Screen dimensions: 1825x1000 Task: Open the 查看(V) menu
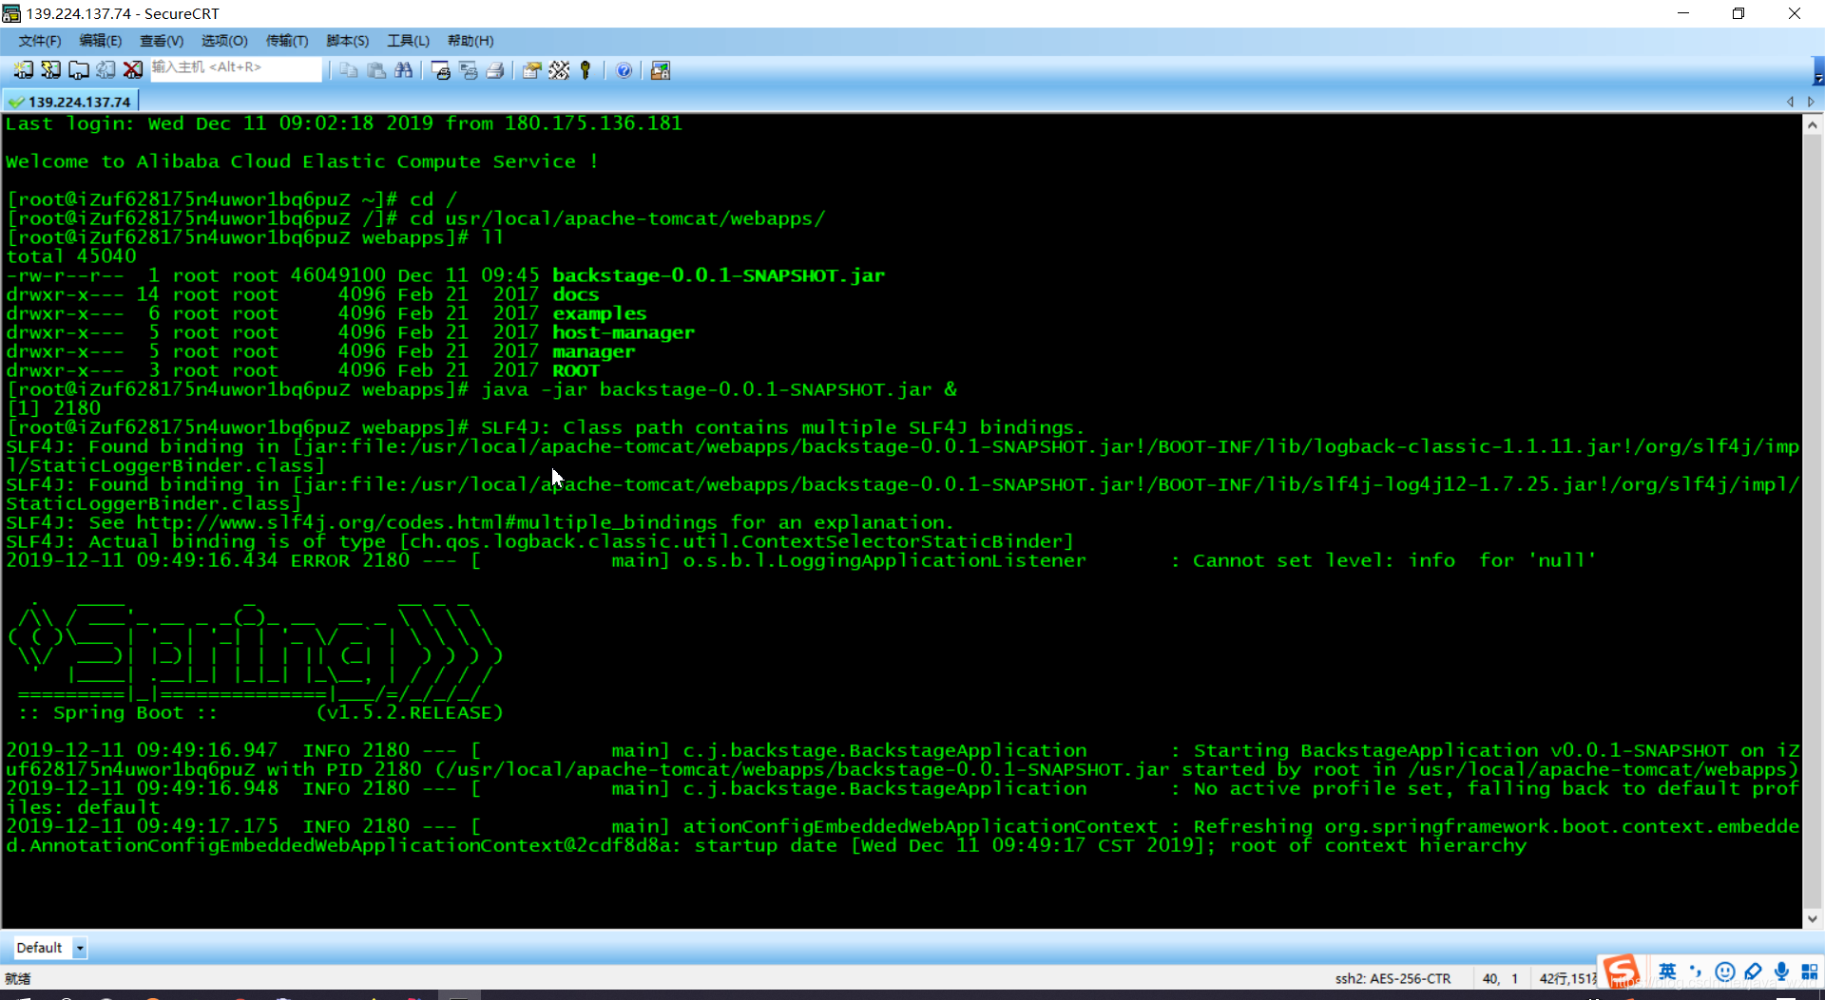[161, 41]
